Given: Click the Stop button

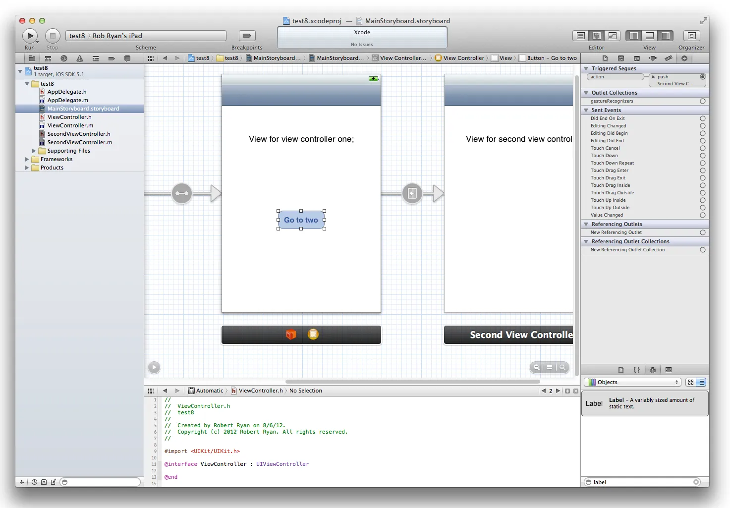Looking at the screenshot, I should coord(53,36).
